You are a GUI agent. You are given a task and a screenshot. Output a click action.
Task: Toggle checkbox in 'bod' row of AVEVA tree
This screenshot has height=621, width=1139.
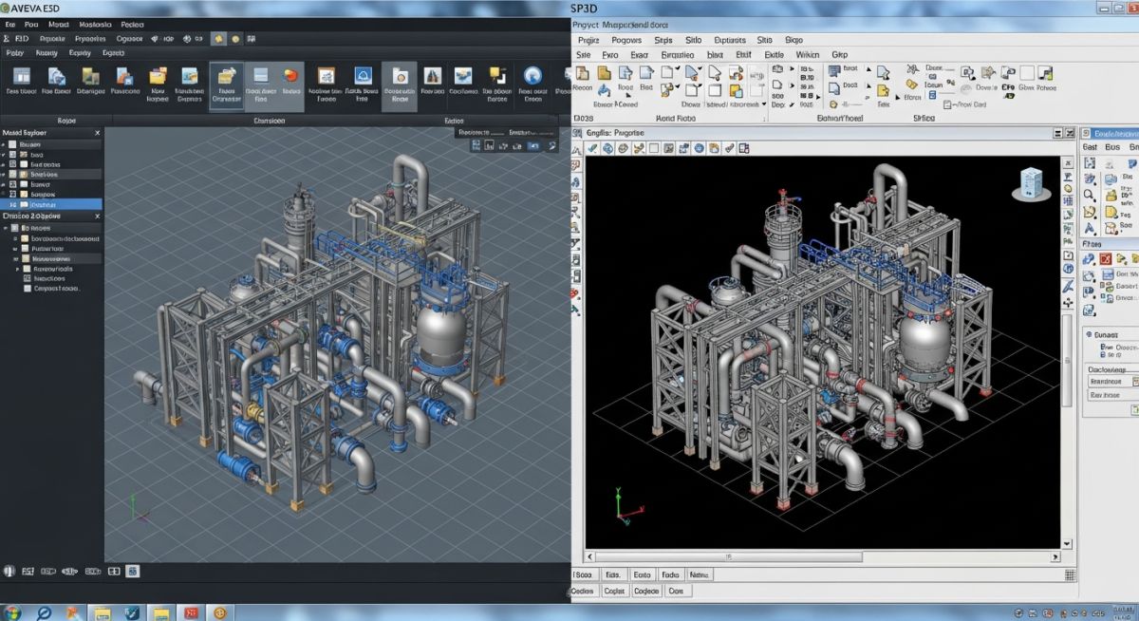point(12,154)
